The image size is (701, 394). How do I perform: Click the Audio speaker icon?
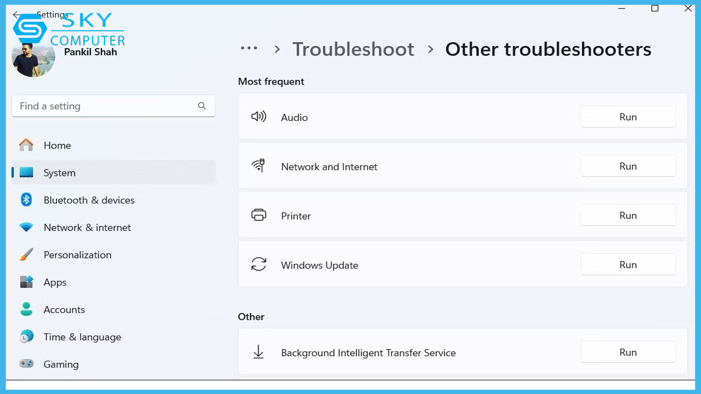click(x=258, y=117)
